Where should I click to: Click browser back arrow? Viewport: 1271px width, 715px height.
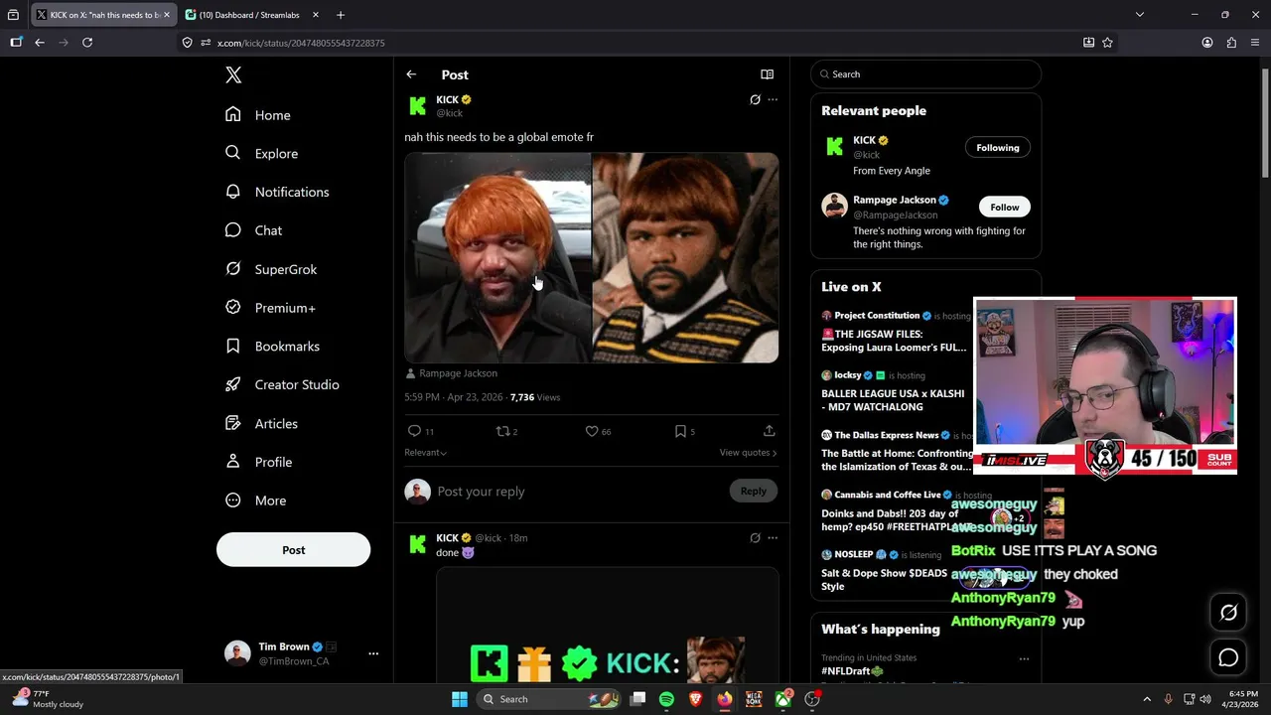point(40,43)
